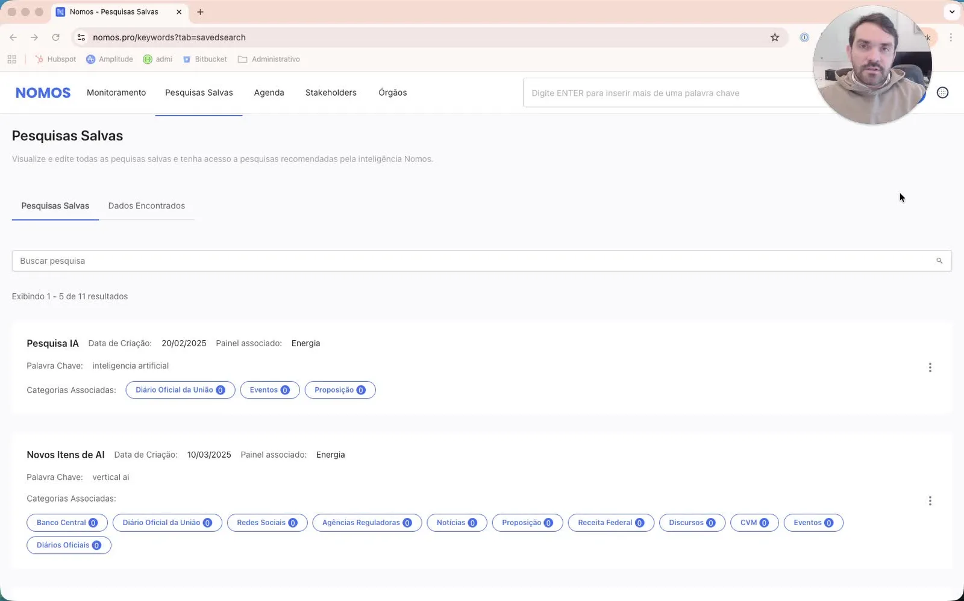Click the Agências Reguladoras category chip
Image resolution: width=964 pixels, height=601 pixels.
367,523
